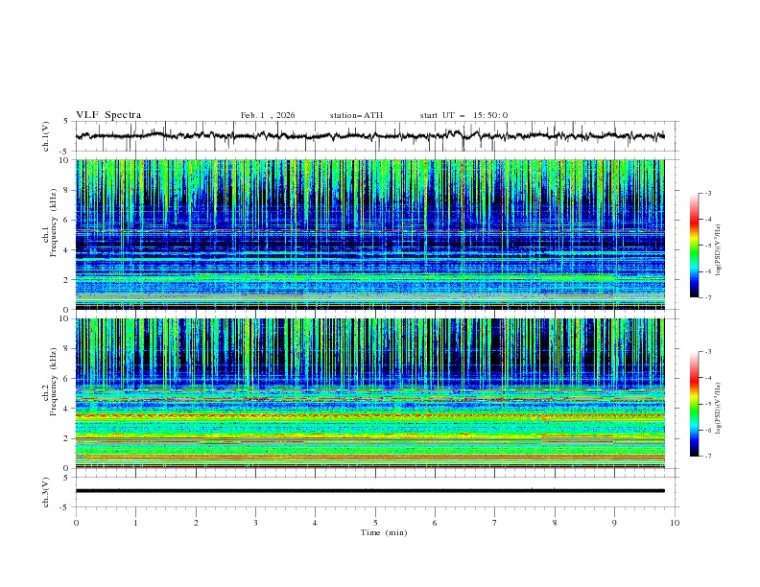
Task: Click the time axis tick label "9"
Action: 614,523
